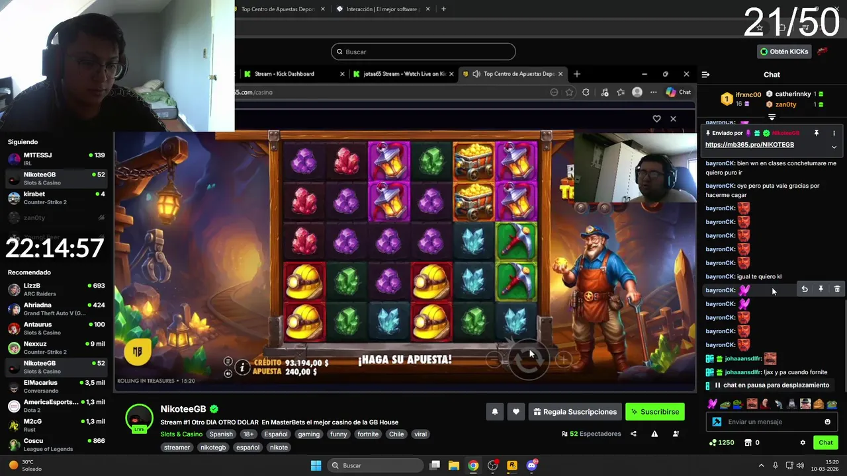Select the 'gaming' tag
This screenshot has width=847, height=476.
point(308,434)
